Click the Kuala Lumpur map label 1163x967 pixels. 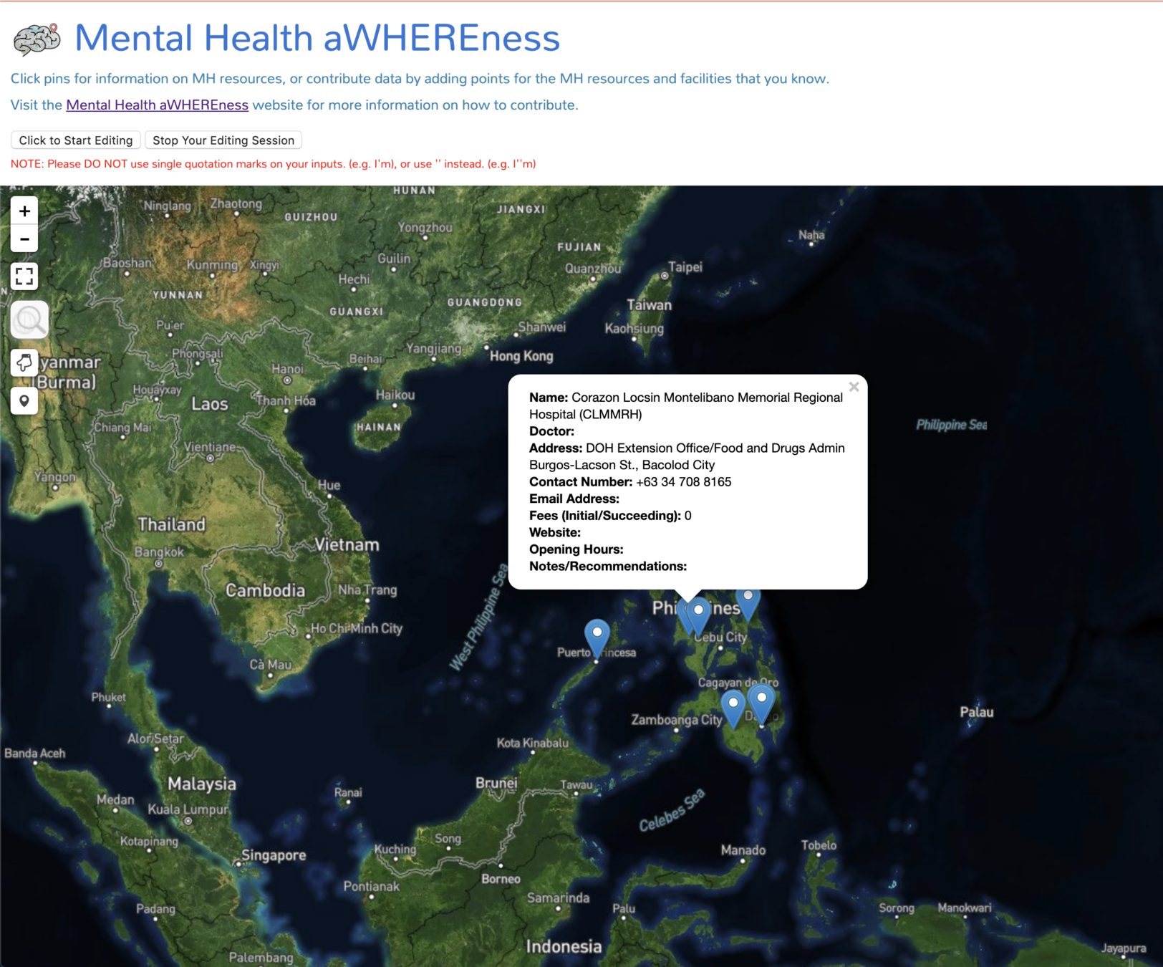tap(188, 809)
